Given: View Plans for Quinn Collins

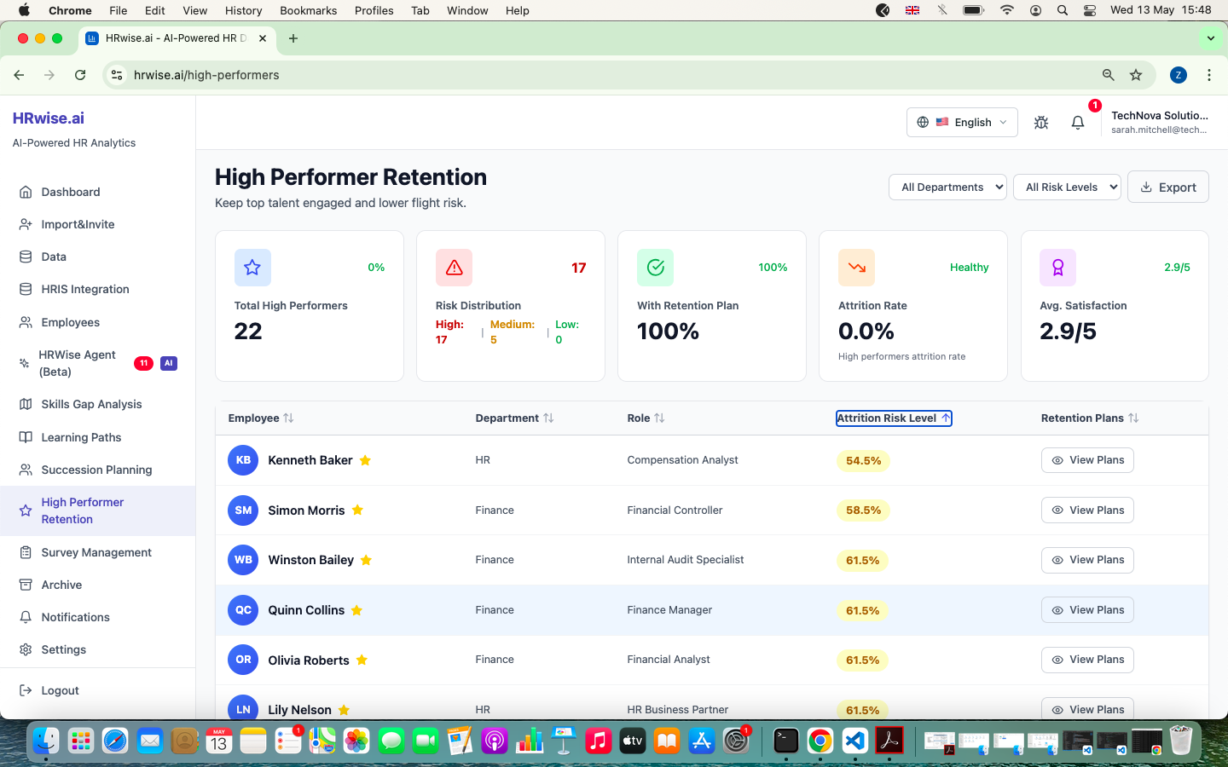Looking at the screenshot, I should coord(1087,610).
